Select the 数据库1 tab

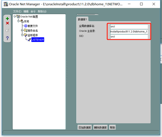click(82, 19)
